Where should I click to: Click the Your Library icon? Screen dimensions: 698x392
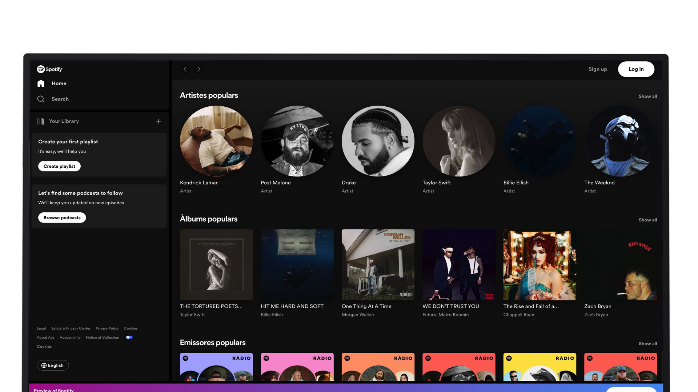point(41,121)
